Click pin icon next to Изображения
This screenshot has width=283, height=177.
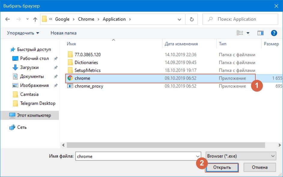tap(56, 85)
